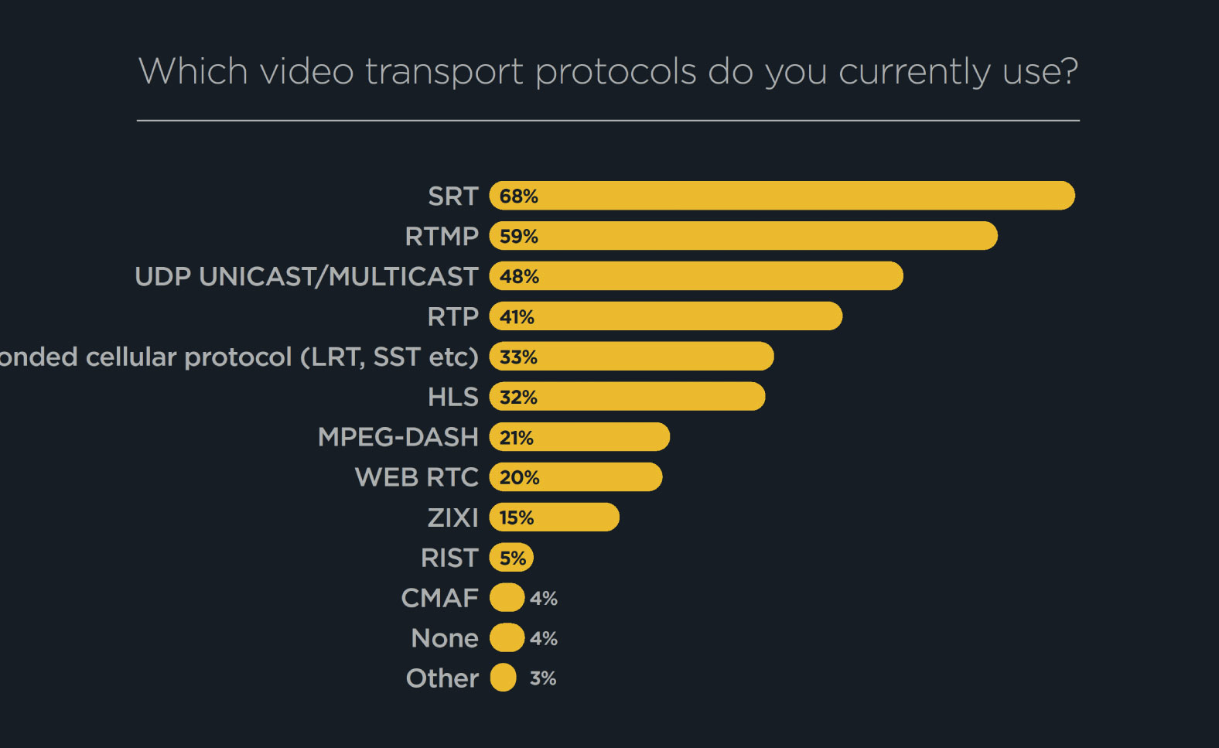This screenshot has width=1219, height=748.
Task: Click the MPEG-DASH label
Action: tap(398, 437)
